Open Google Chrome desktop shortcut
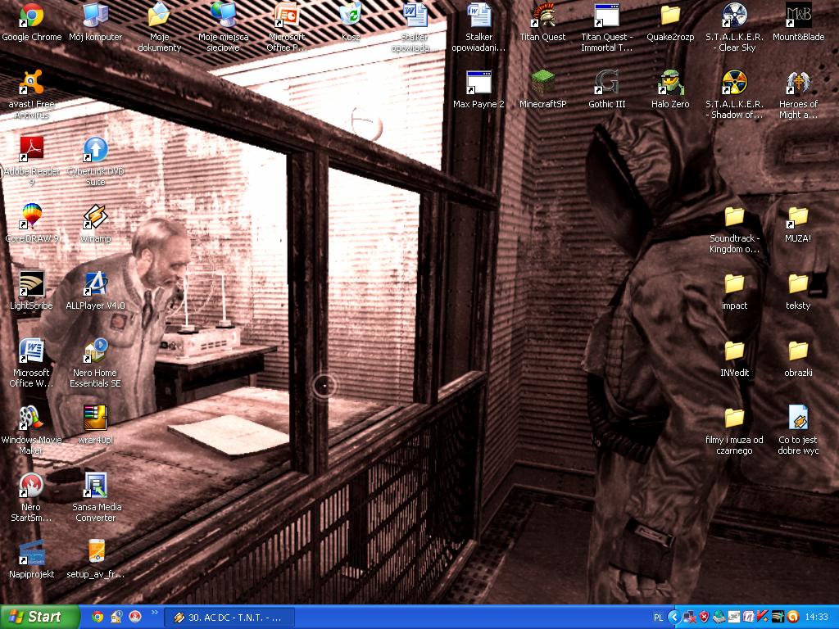The height and width of the screenshot is (629, 839). [31, 16]
